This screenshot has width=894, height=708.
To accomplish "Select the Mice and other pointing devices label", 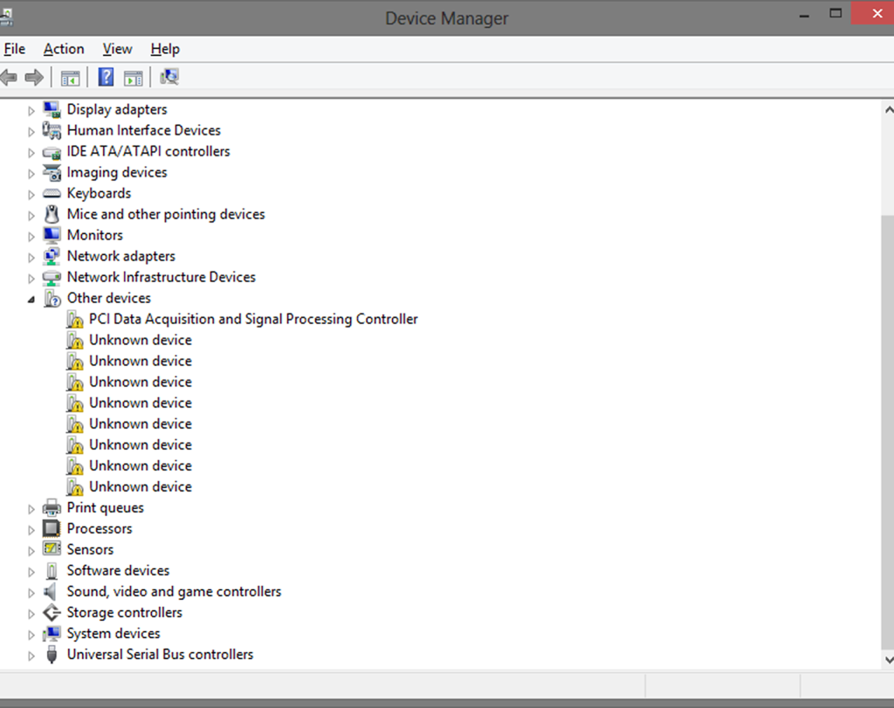I will (166, 215).
